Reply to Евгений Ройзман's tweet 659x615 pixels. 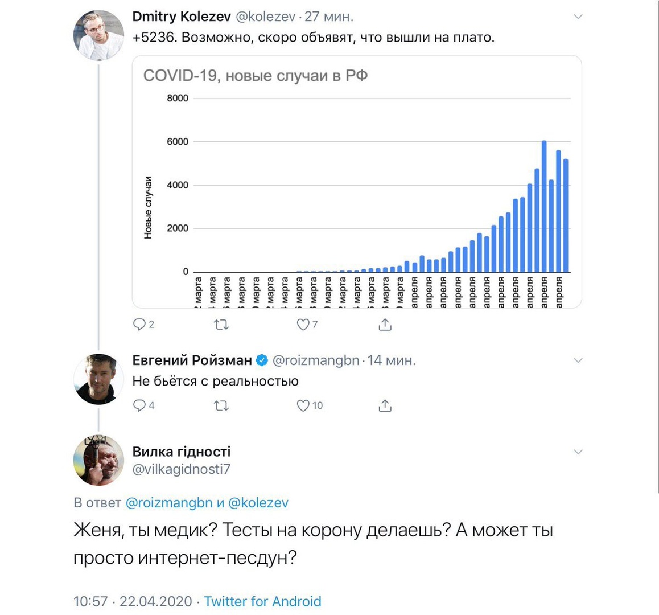139,405
